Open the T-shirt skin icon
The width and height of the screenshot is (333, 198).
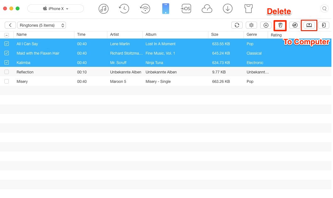click(x=249, y=9)
